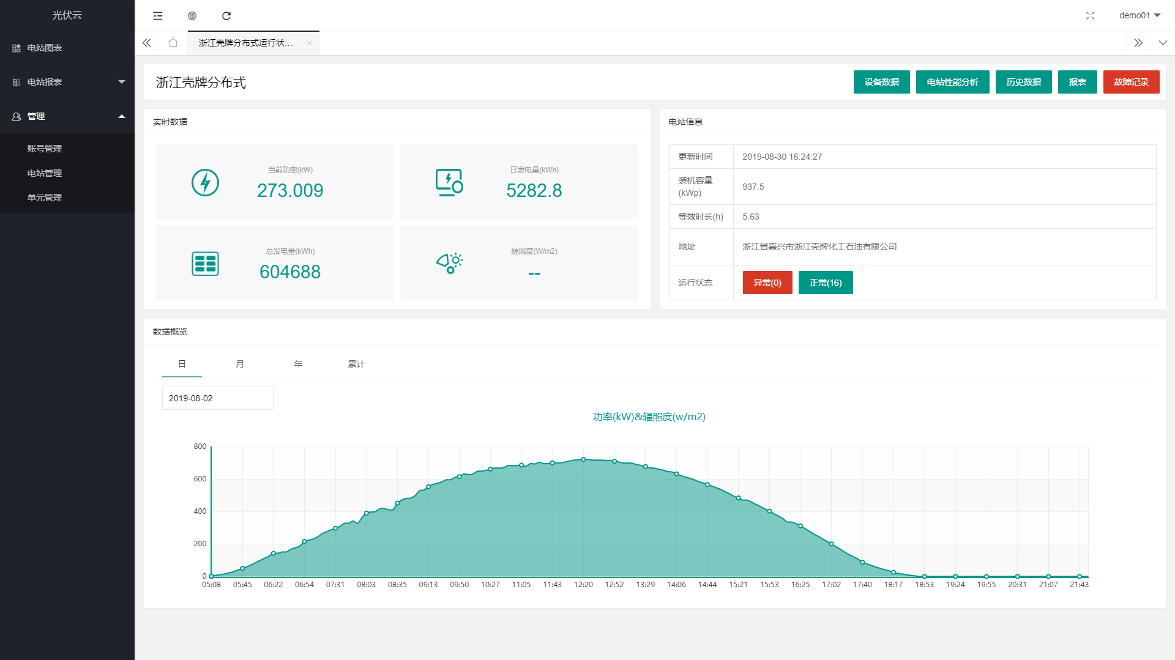1175x660 pixels.
Task: Switch to the 累计 tab
Action: click(356, 364)
